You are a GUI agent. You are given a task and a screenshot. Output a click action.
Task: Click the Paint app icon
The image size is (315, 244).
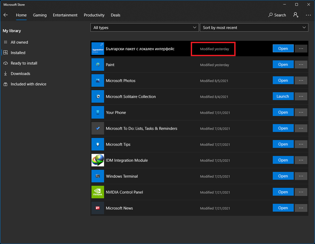(98, 64)
